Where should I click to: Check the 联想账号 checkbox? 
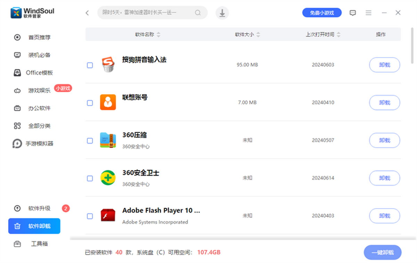pyautogui.click(x=90, y=103)
